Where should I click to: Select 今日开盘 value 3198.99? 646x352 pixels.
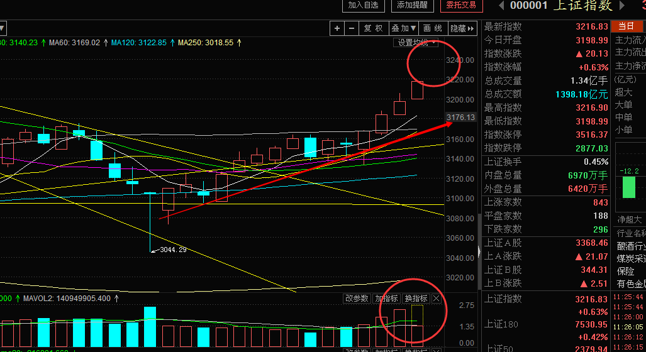click(592, 40)
